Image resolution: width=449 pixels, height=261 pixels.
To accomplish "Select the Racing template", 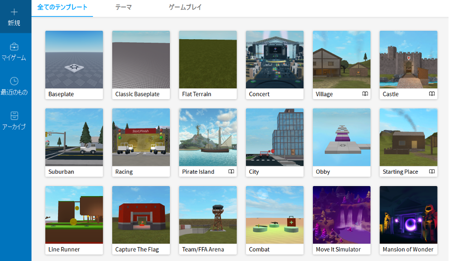I will (141, 137).
